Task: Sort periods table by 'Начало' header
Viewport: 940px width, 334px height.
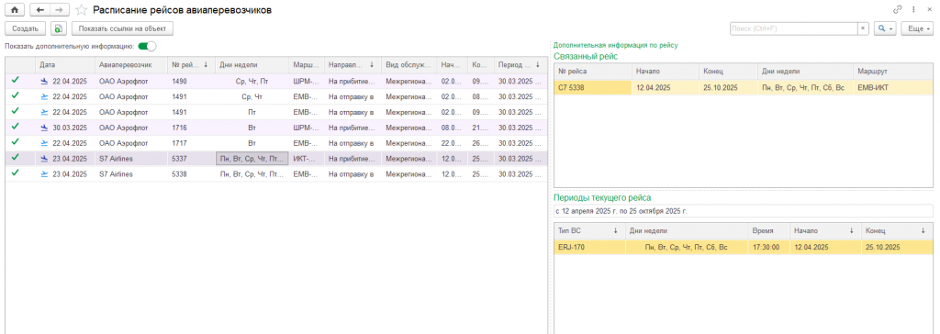Action: pos(824,230)
